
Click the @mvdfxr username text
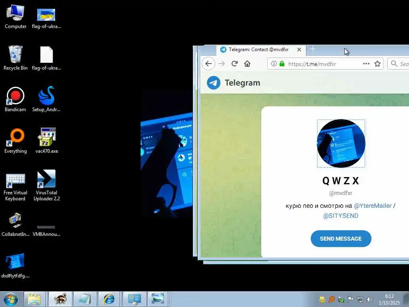tap(341, 193)
